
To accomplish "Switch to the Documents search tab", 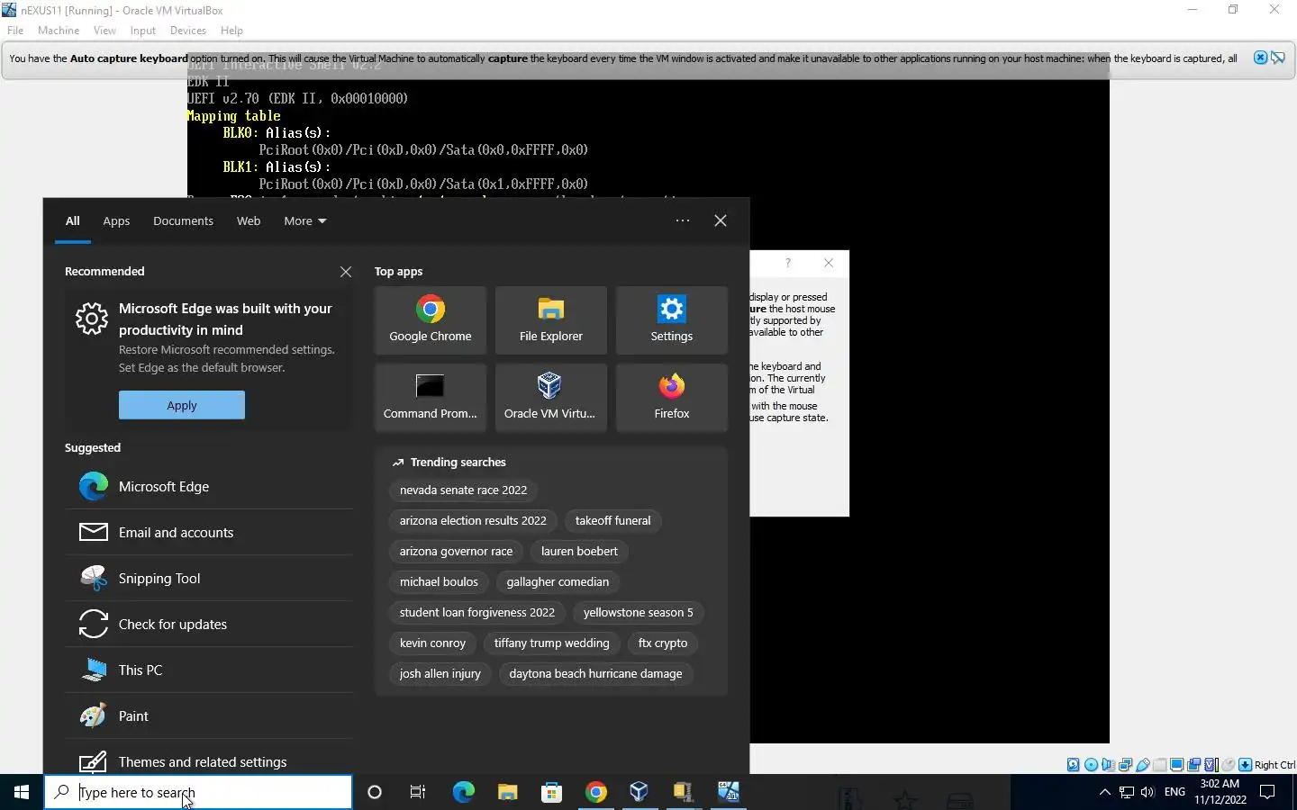I will tap(183, 220).
